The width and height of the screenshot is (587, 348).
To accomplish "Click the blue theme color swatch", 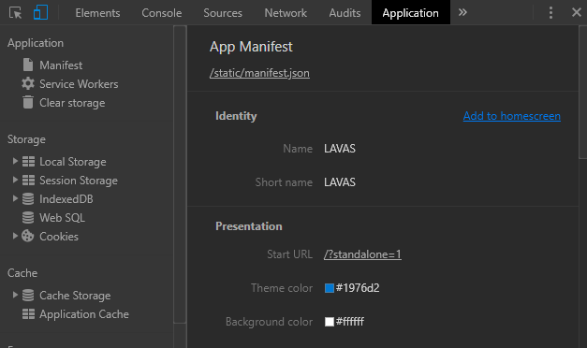I will [330, 288].
